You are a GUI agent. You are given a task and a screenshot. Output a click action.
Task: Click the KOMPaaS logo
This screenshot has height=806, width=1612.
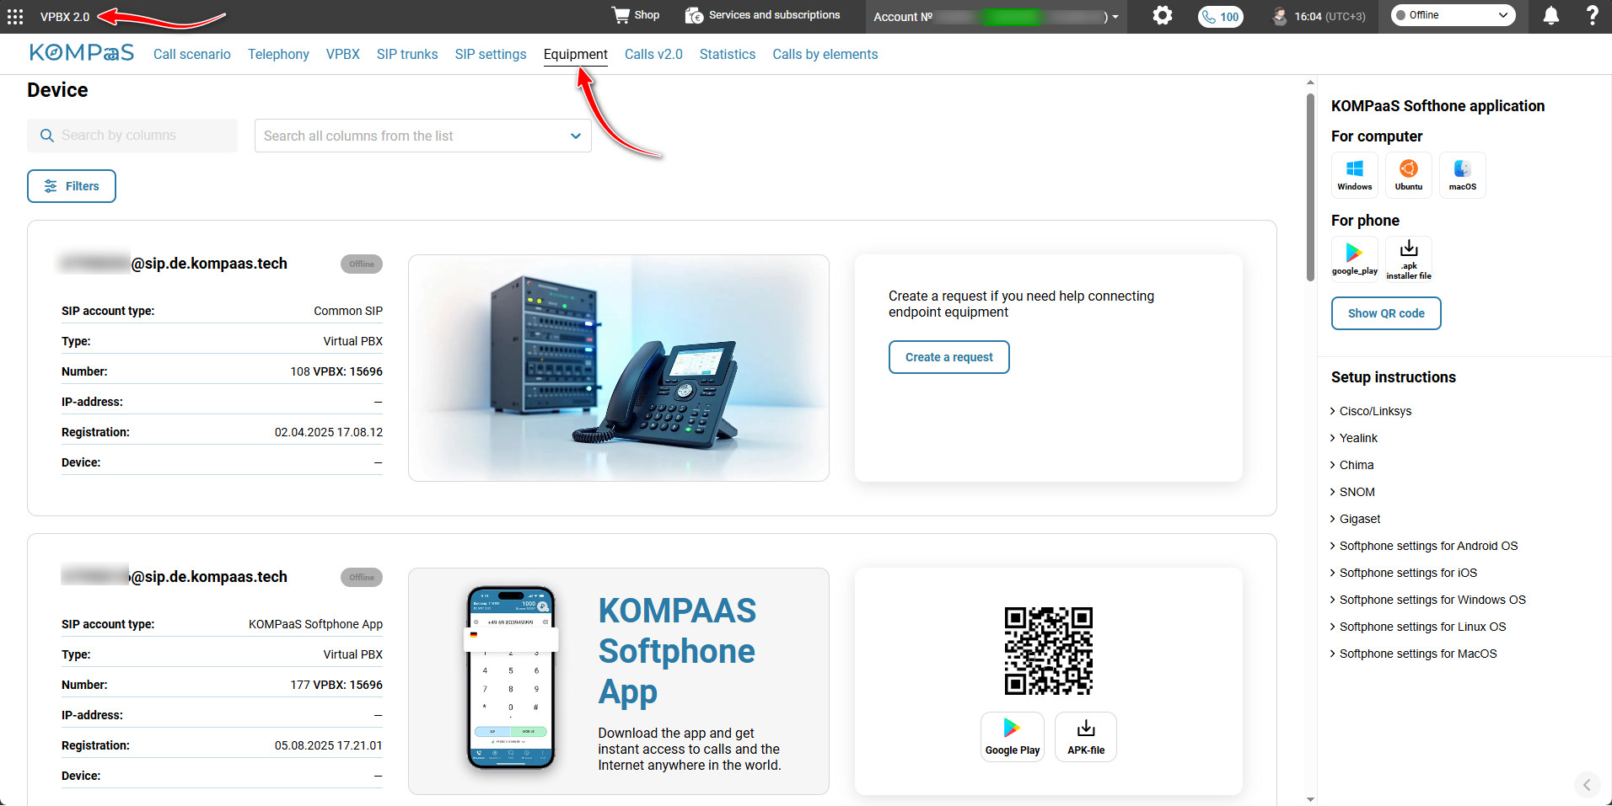[x=82, y=53]
